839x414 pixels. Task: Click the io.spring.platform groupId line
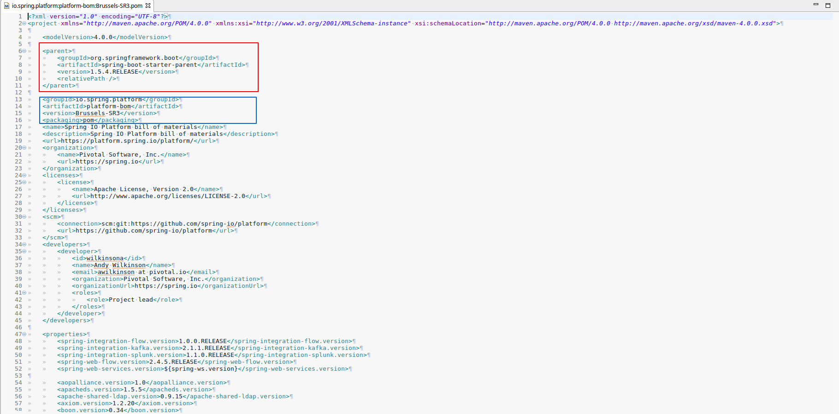point(111,99)
